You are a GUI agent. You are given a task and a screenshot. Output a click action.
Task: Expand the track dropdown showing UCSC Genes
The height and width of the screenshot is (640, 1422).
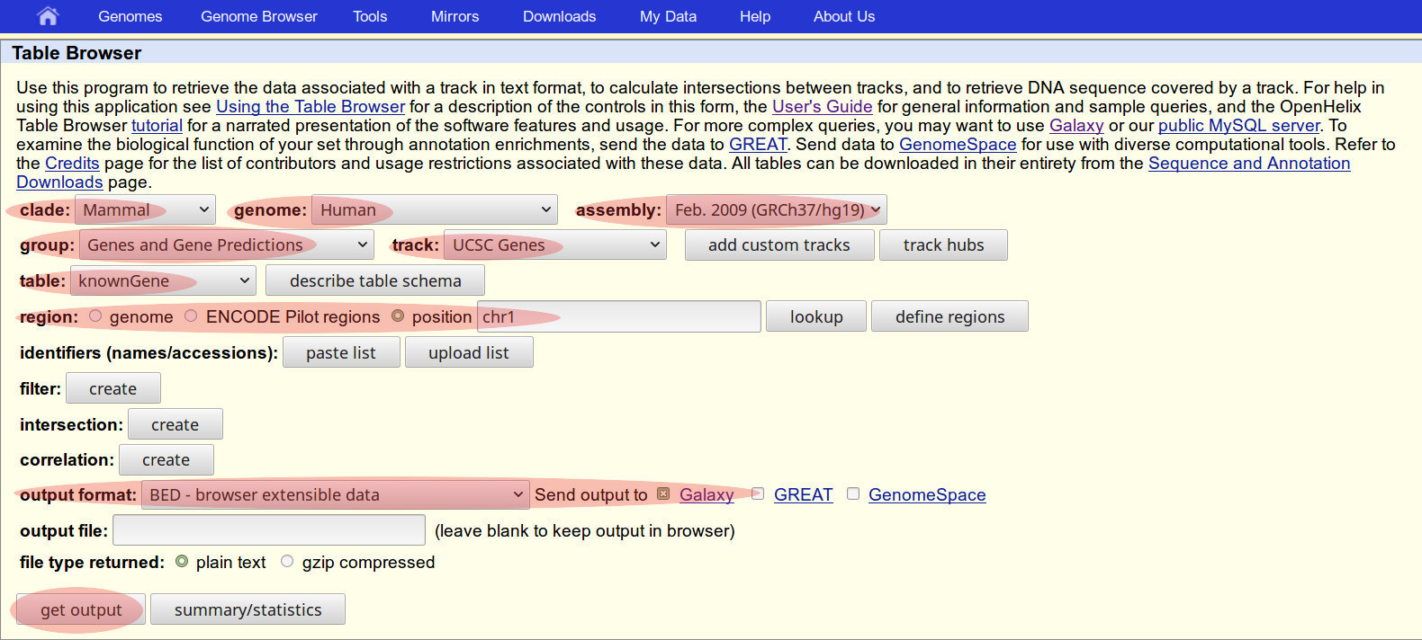[555, 244]
